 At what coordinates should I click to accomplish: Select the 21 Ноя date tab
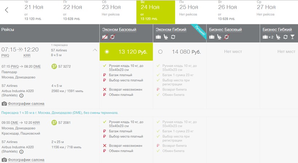pyautogui.click(x=33, y=12)
